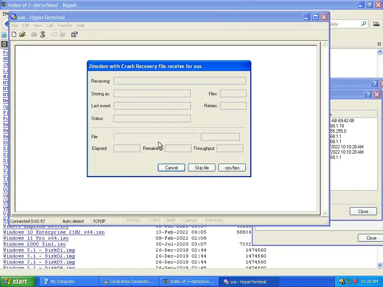Switch to Index of /~dartz/isos taskbar button

(x=189, y=282)
